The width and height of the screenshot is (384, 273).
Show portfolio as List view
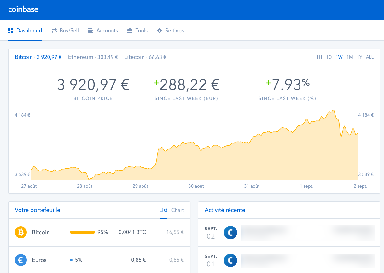tap(163, 210)
